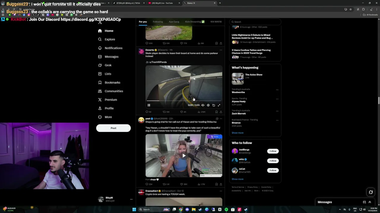Viewport: 380px width, 213px height.
Task: Click the X search field
Action: tap(255, 22)
